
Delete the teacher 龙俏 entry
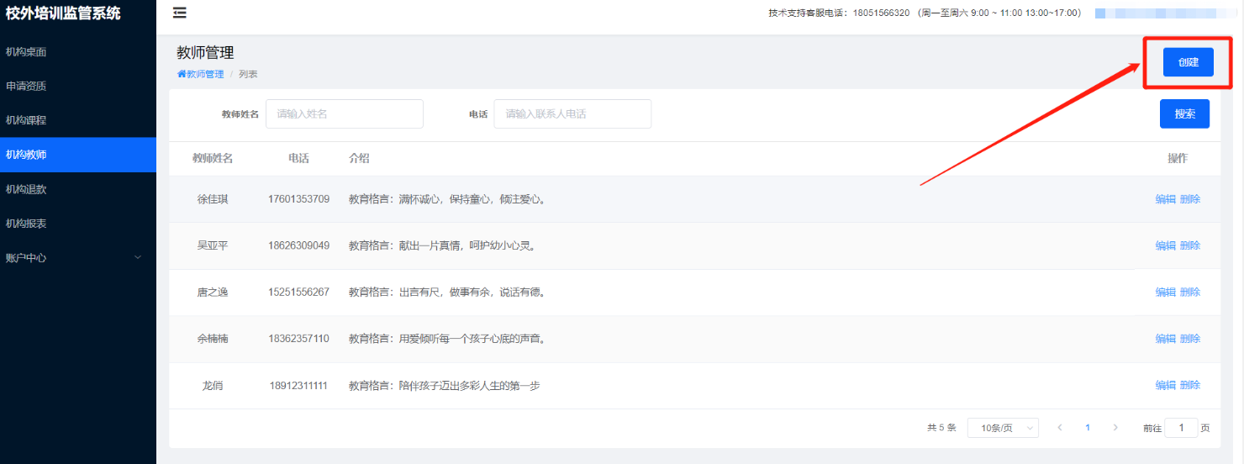(x=1190, y=385)
